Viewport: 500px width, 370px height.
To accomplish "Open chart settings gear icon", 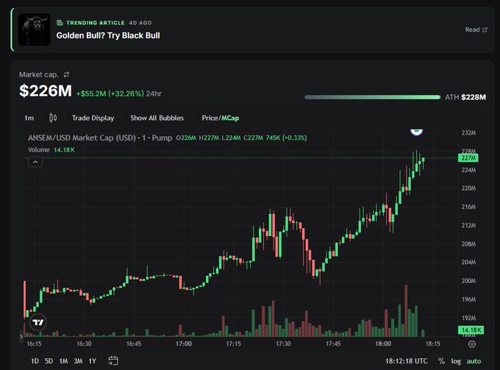I will click(472, 344).
